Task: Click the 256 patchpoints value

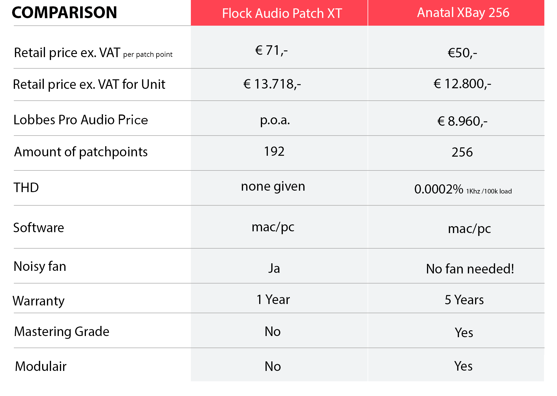Action: tap(462, 152)
